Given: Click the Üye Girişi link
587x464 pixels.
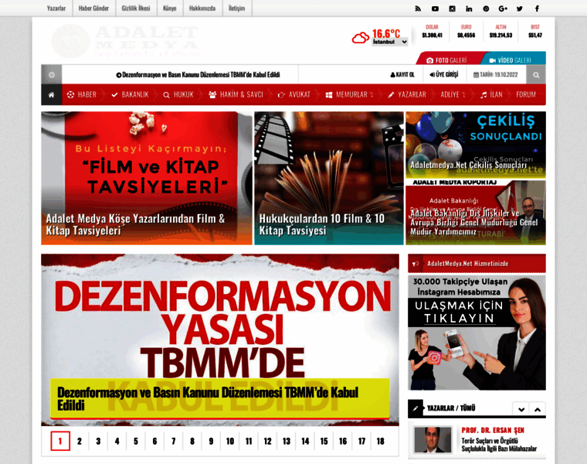Looking at the screenshot, I should pos(444,74).
